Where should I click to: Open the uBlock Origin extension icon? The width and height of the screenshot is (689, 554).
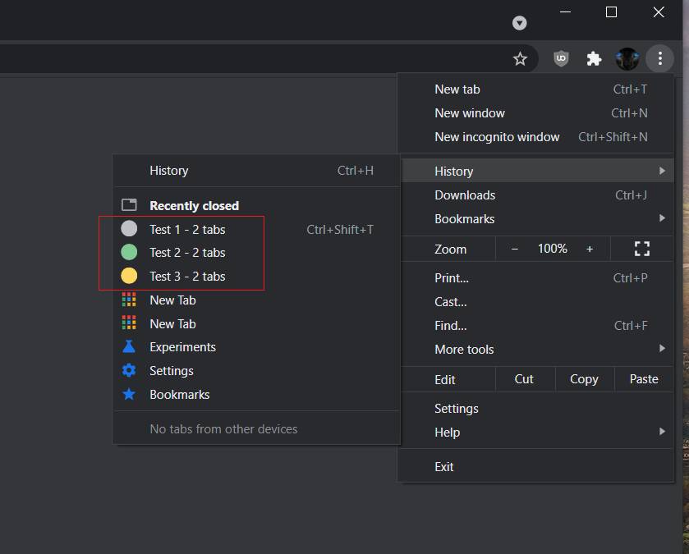561,58
